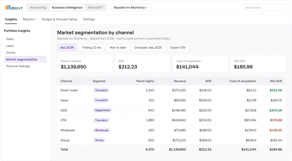The image size is (292, 161).
Task: Click the Rooms revenue $1,139,650 card
Action: coord(85,64)
